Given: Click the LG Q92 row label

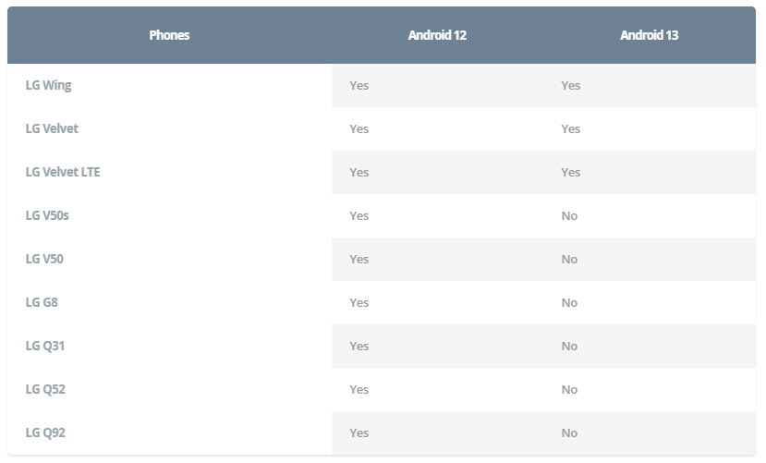Looking at the screenshot, I should point(45,433).
